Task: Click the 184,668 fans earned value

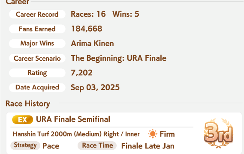Action: (x=87, y=29)
